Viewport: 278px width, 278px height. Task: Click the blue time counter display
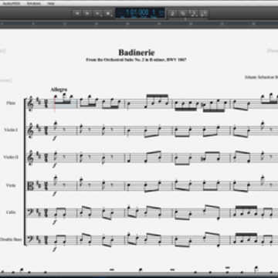click(140, 13)
